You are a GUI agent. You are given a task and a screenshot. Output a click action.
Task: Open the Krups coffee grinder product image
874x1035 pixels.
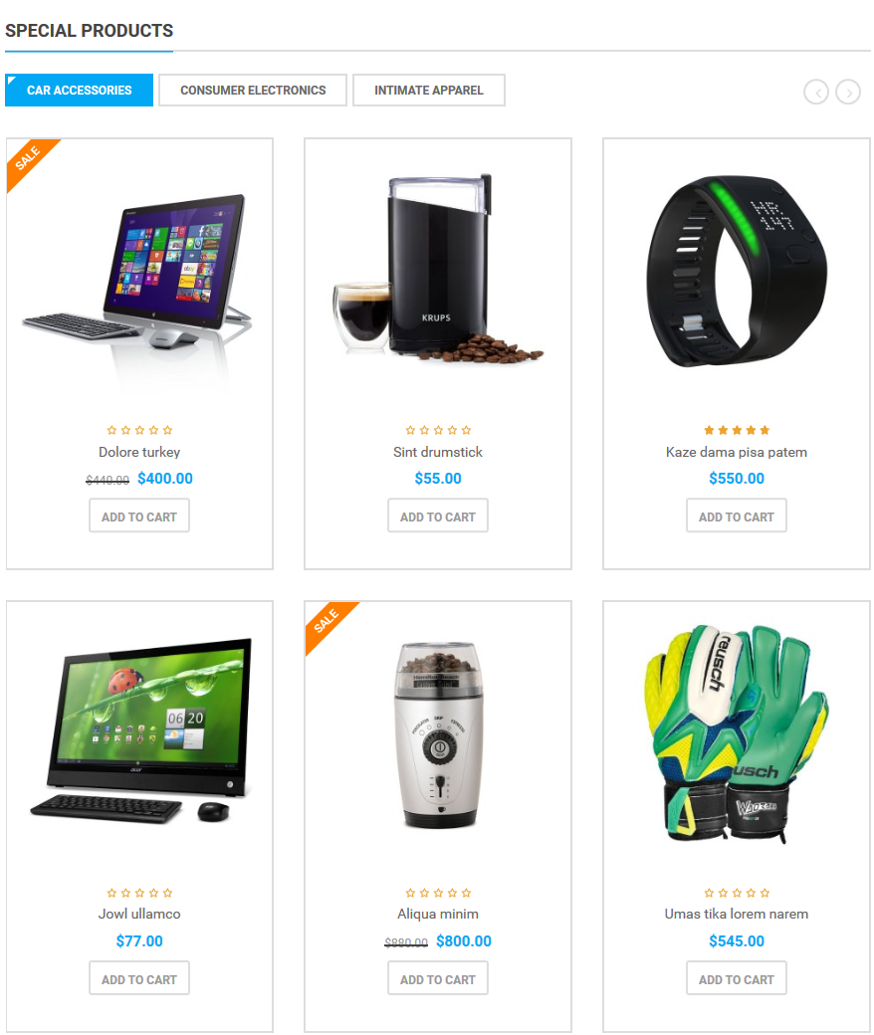coord(438,269)
